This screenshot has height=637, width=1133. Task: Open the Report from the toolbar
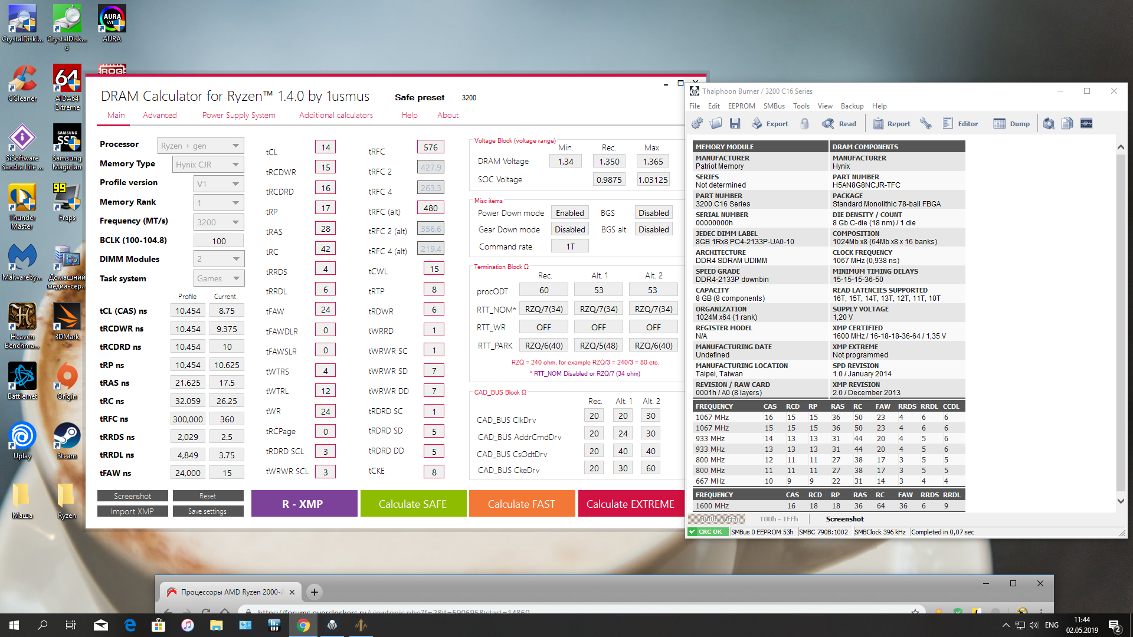tap(892, 123)
